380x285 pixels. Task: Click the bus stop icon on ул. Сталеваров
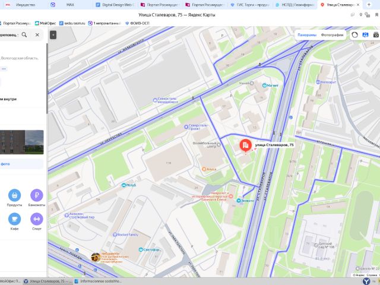[290, 118]
